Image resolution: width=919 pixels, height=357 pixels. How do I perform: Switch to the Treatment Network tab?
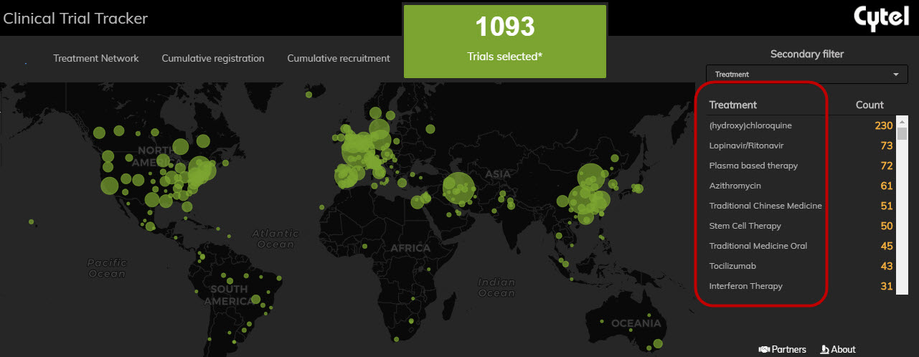pyautogui.click(x=96, y=58)
